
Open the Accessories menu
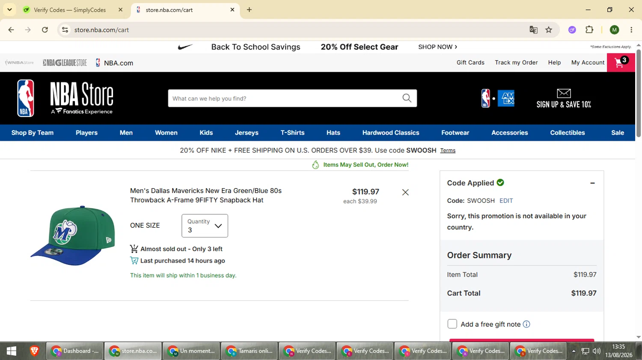click(510, 133)
